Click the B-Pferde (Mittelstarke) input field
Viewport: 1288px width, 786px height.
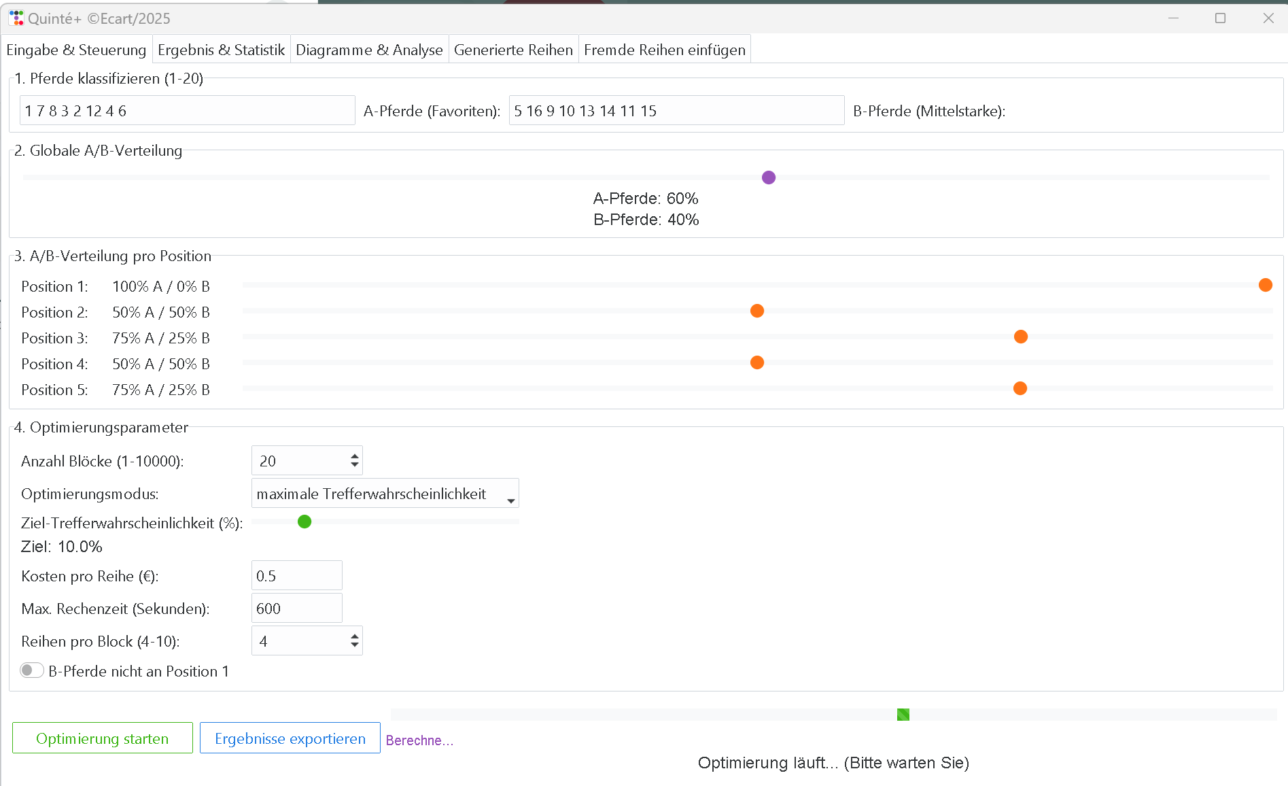[676, 111]
